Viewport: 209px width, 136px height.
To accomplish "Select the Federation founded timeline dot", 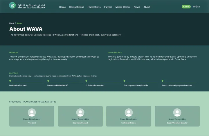I will point(10,81).
